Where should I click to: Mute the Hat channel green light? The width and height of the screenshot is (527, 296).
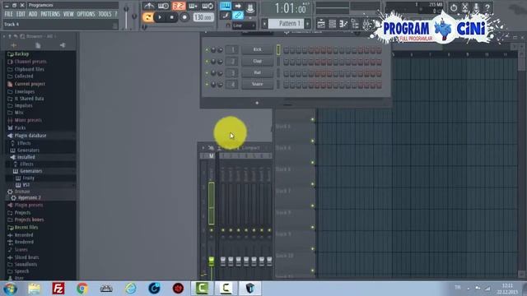click(207, 73)
